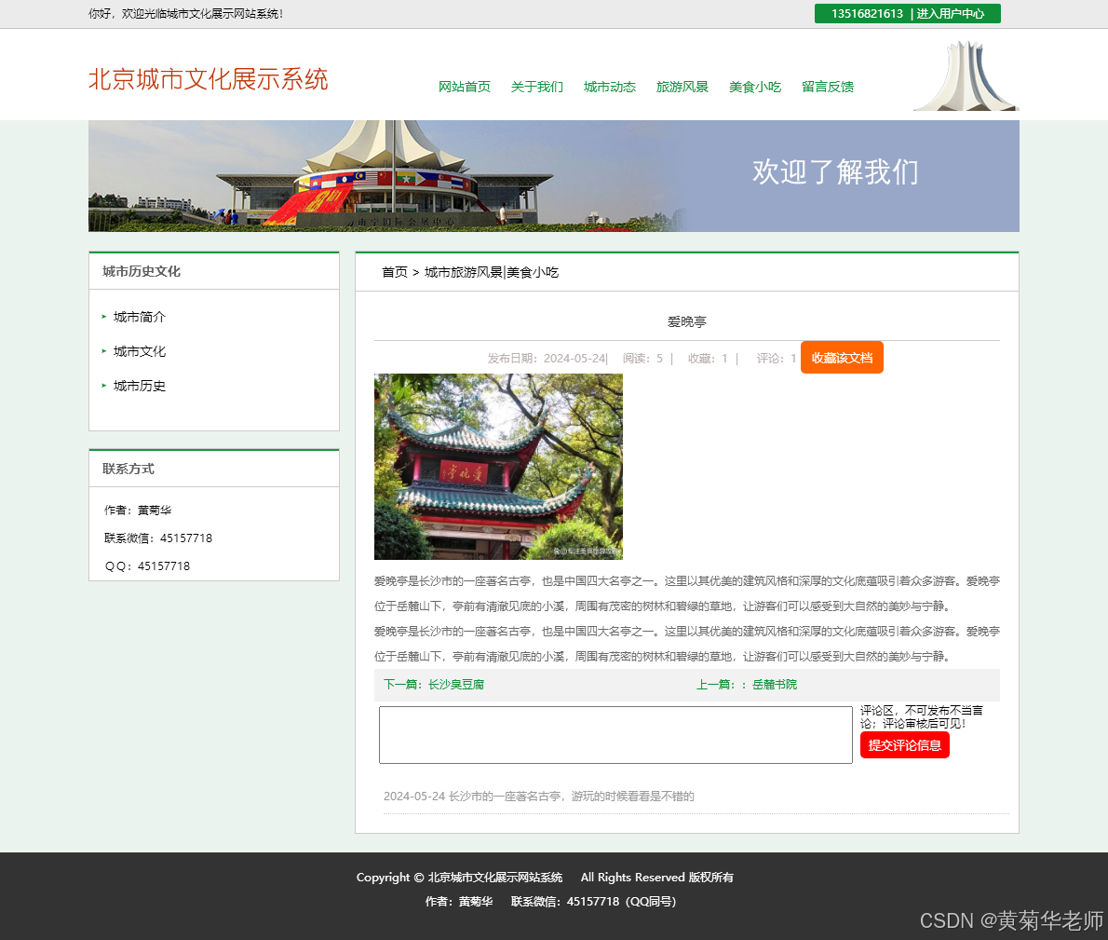1108x940 pixels.
Task: Open next article 长沙臭豆腐
Action: tap(456, 684)
